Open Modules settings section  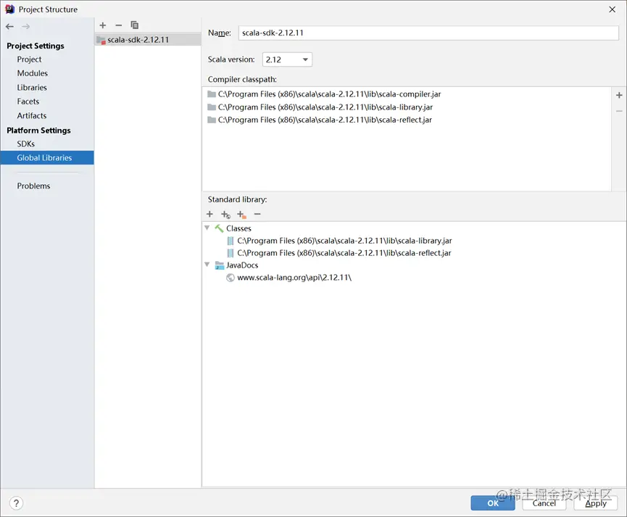(x=33, y=73)
